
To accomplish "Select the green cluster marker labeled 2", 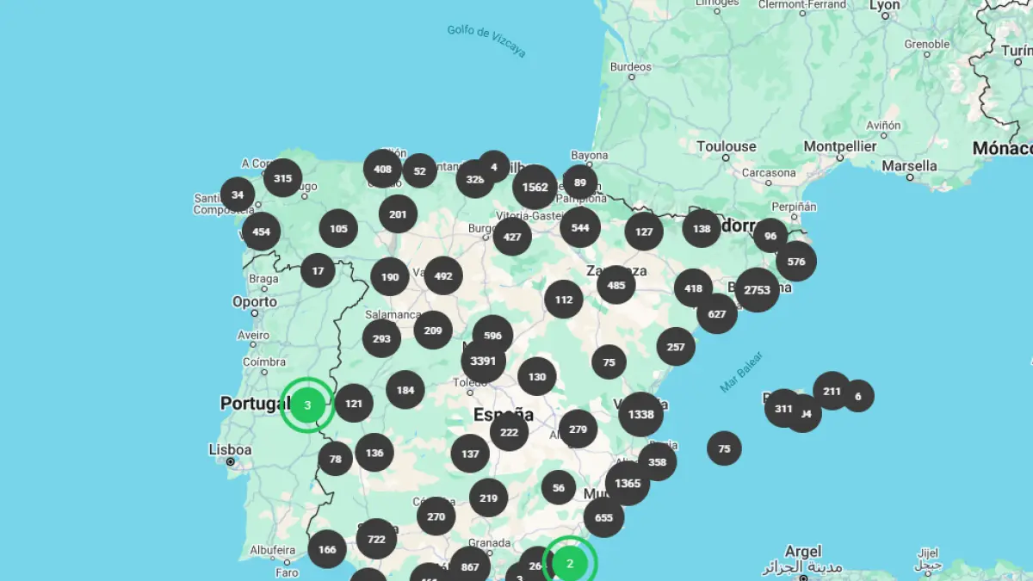I will (569, 564).
